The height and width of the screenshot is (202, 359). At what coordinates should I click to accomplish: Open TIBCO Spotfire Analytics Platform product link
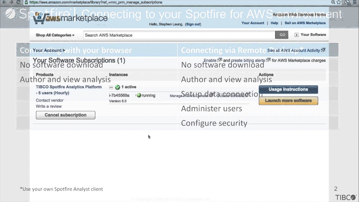coord(69,90)
